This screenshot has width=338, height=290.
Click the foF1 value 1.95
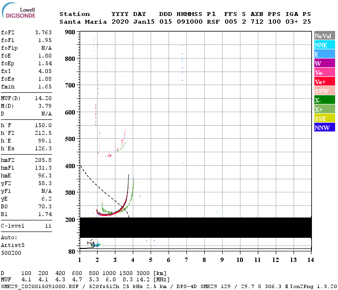click(x=45, y=40)
